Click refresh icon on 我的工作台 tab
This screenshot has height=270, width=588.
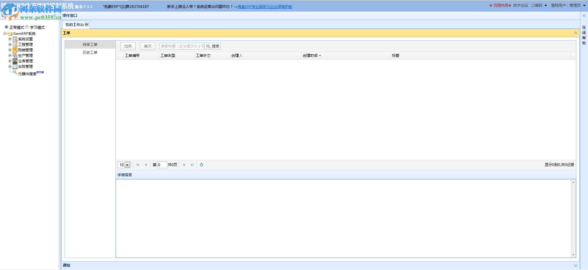pos(87,24)
